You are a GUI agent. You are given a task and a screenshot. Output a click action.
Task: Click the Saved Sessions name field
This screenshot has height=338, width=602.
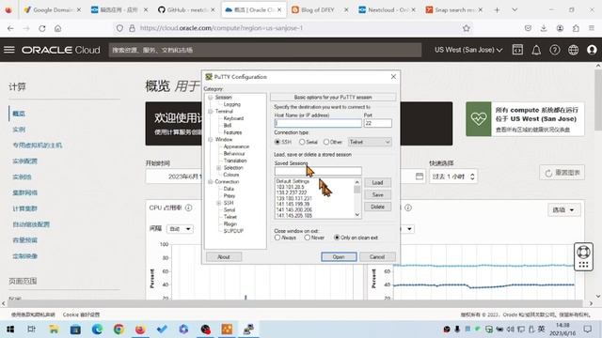click(x=318, y=171)
